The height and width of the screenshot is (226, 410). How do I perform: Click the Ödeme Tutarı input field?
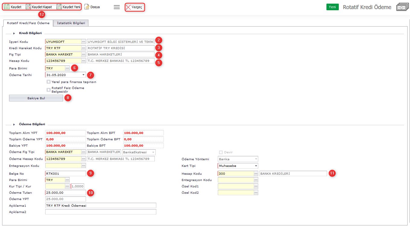pyautogui.click(x=65, y=193)
